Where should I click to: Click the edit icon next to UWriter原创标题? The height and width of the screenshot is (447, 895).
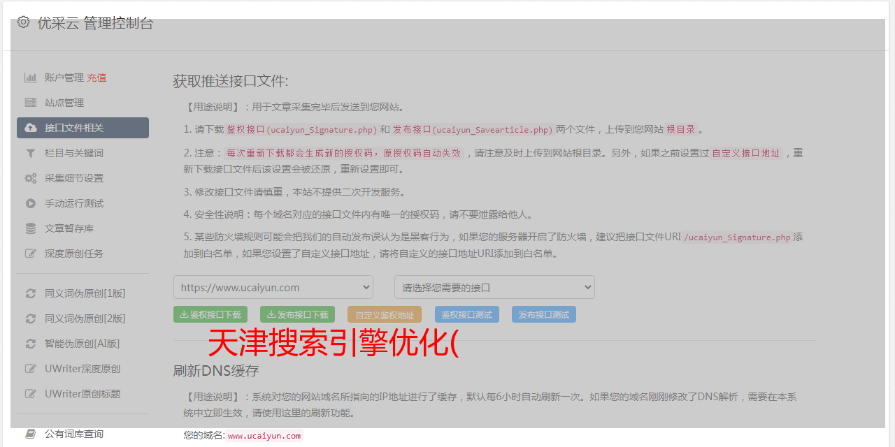tap(31, 394)
